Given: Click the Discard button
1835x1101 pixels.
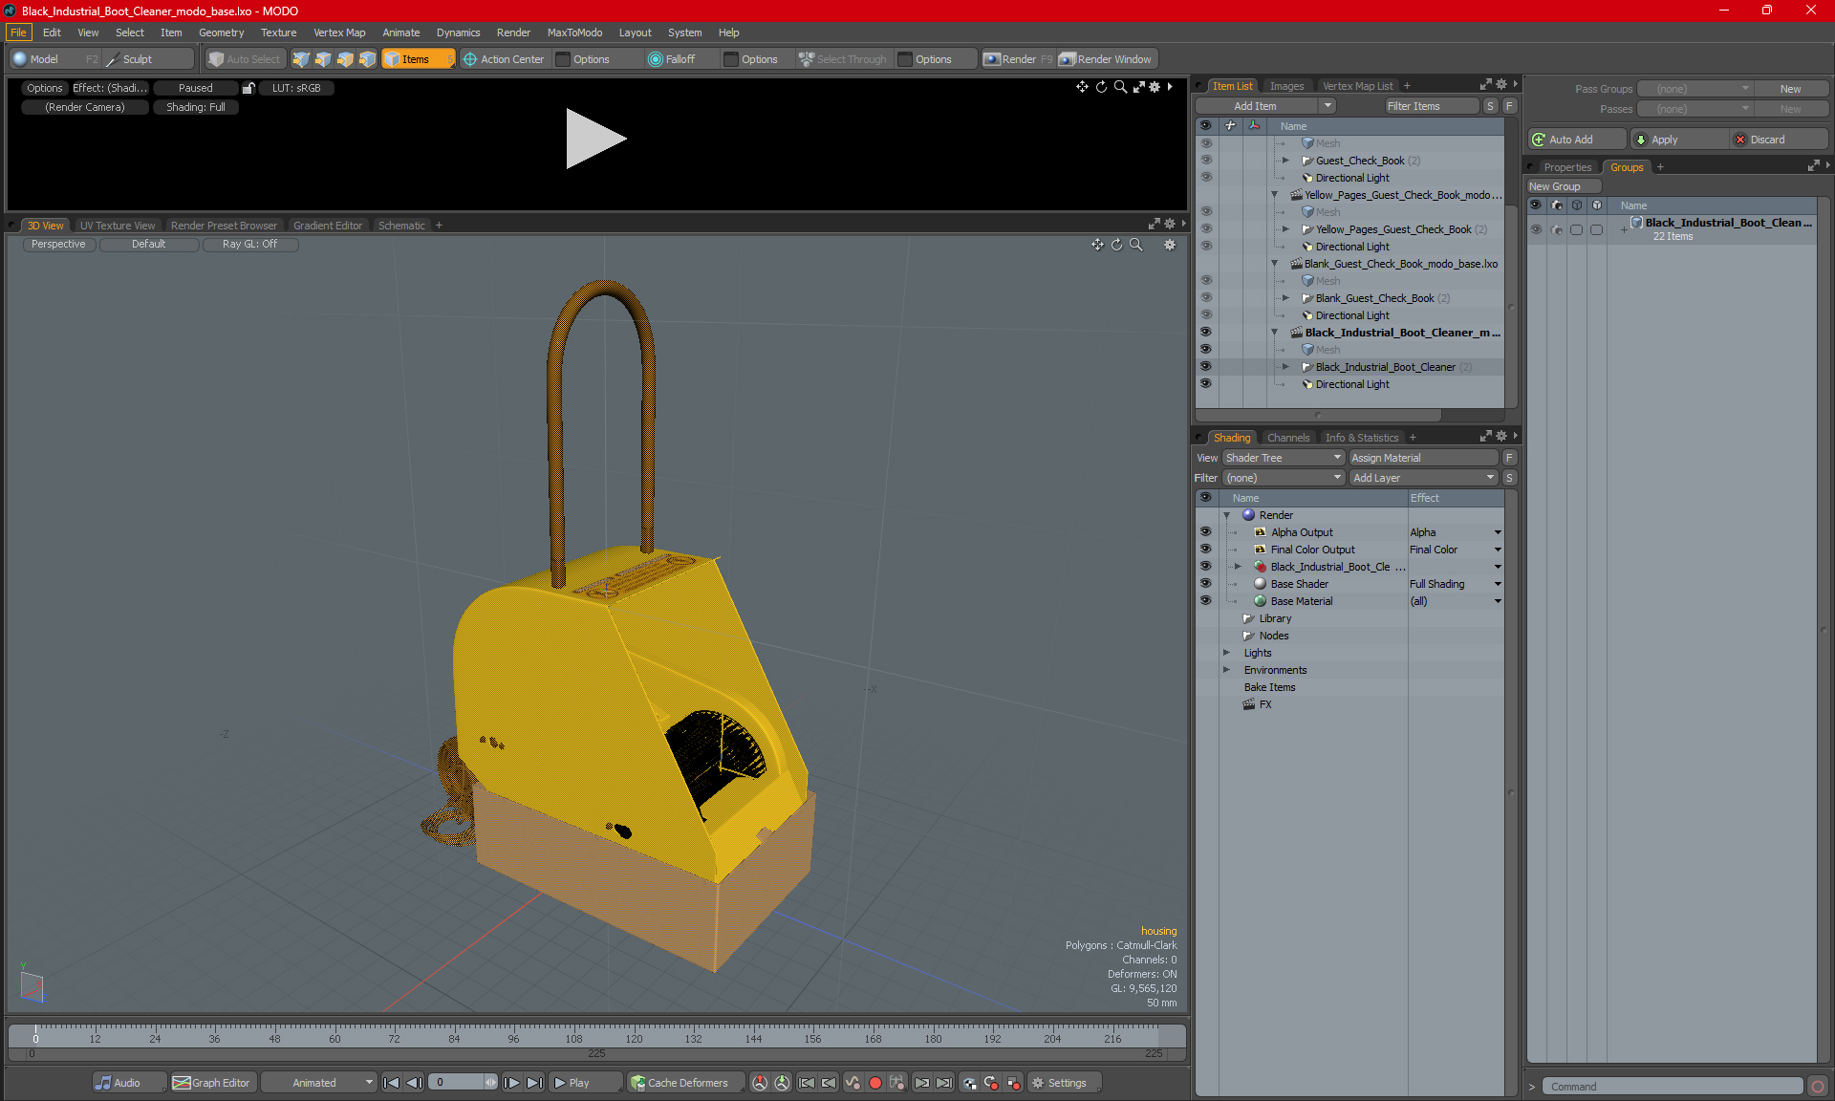Looking at the screenshot, I should pyautogui.click(x=1766, y=140).
